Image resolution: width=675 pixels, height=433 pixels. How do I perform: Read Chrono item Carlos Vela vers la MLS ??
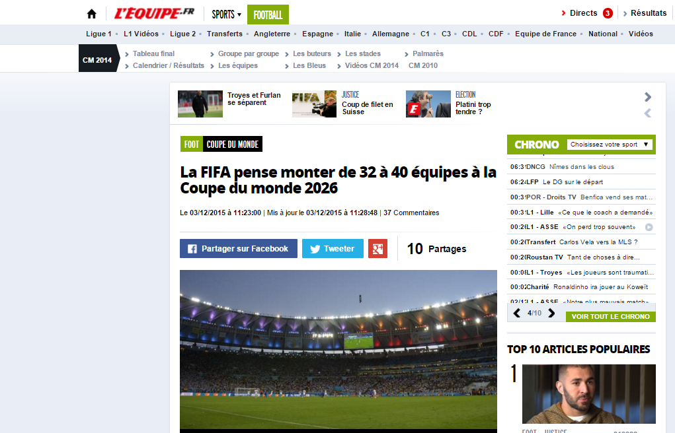(x=598, y=242)
